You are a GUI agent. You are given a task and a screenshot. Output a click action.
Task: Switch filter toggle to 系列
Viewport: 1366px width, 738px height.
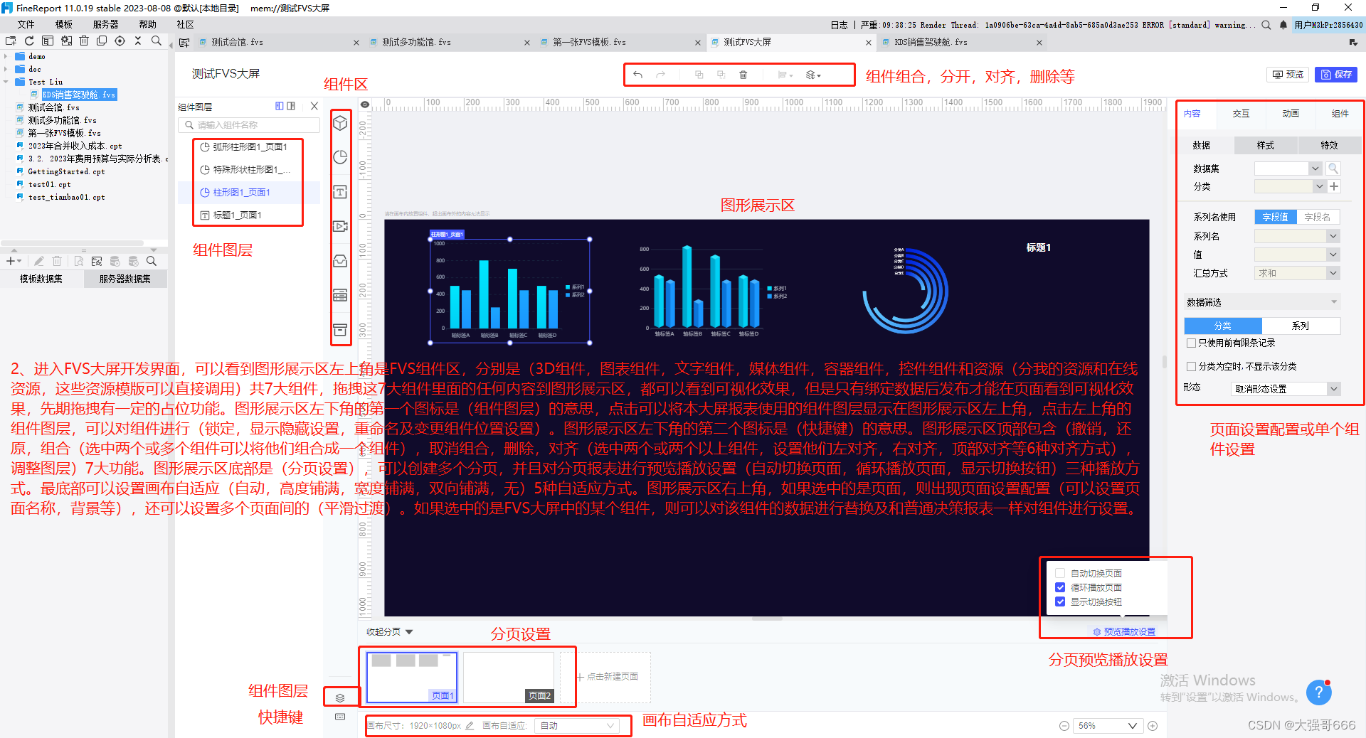pos(1301,326)
